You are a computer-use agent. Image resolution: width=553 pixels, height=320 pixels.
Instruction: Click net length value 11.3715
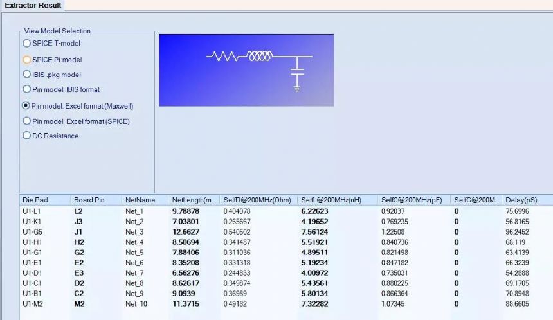pos(185,303)
